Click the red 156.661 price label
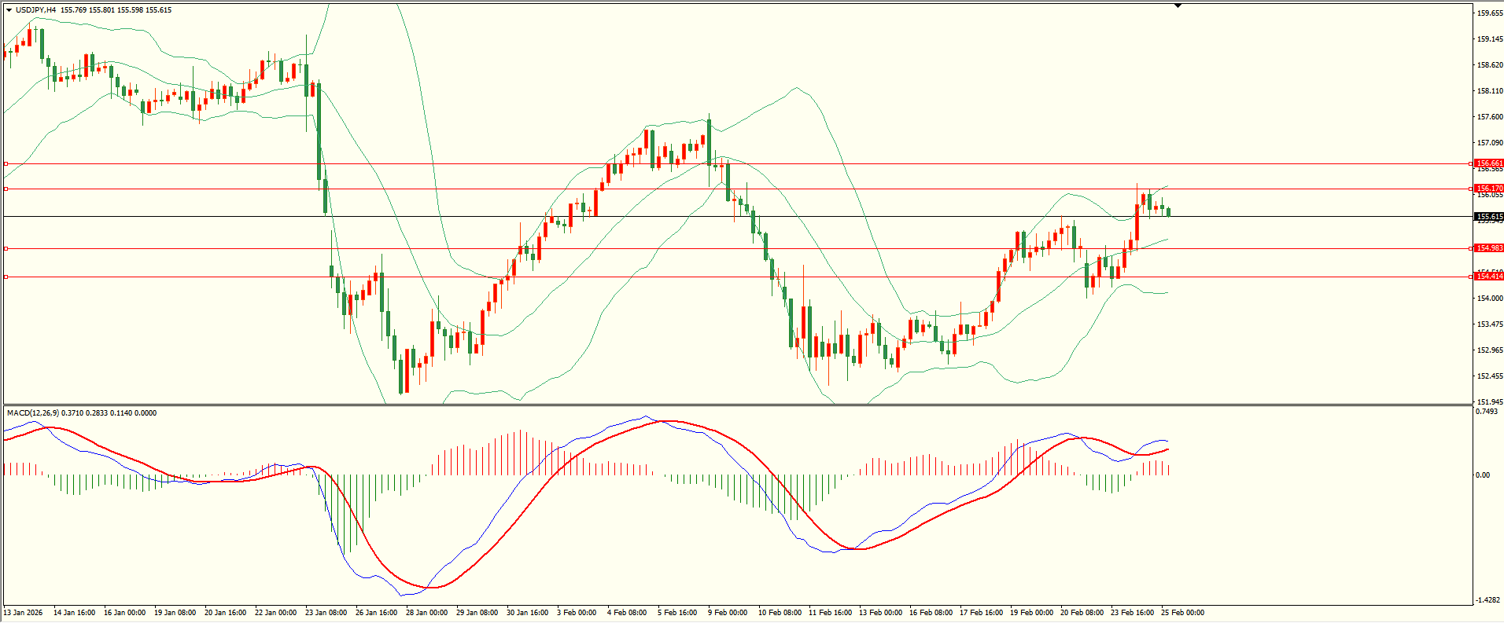Viewport: 1504px width, 623px height. pos(1489,163)
